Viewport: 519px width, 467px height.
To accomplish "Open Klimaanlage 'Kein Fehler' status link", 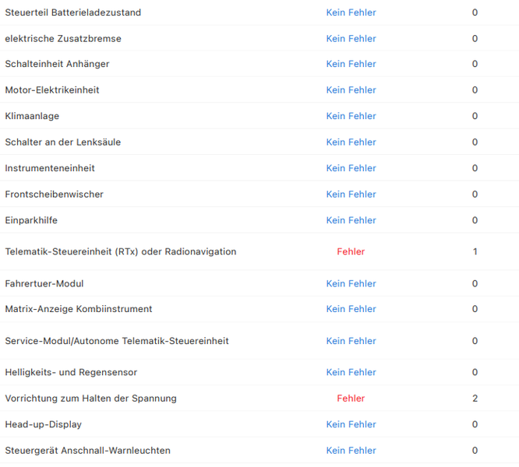I will (x=351, y=116).
